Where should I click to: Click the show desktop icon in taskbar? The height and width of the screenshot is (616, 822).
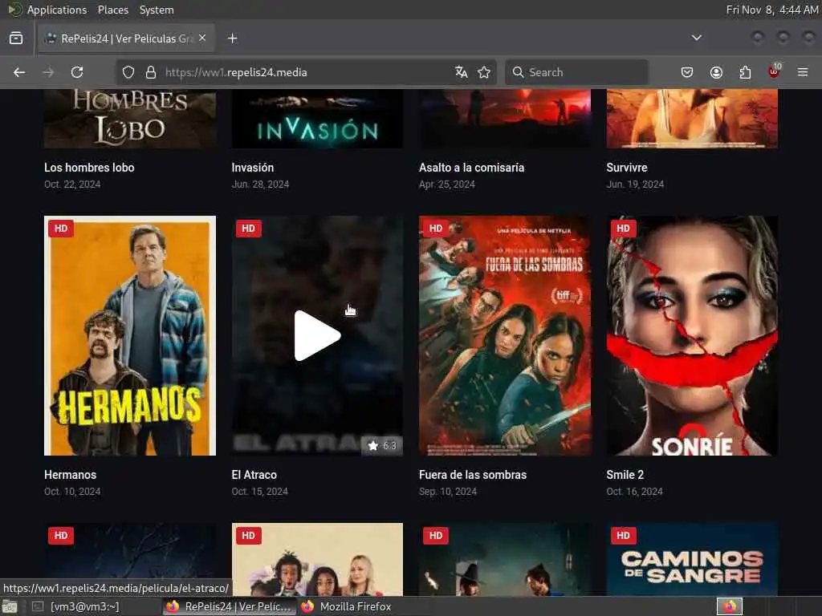(x=9, y=606)
